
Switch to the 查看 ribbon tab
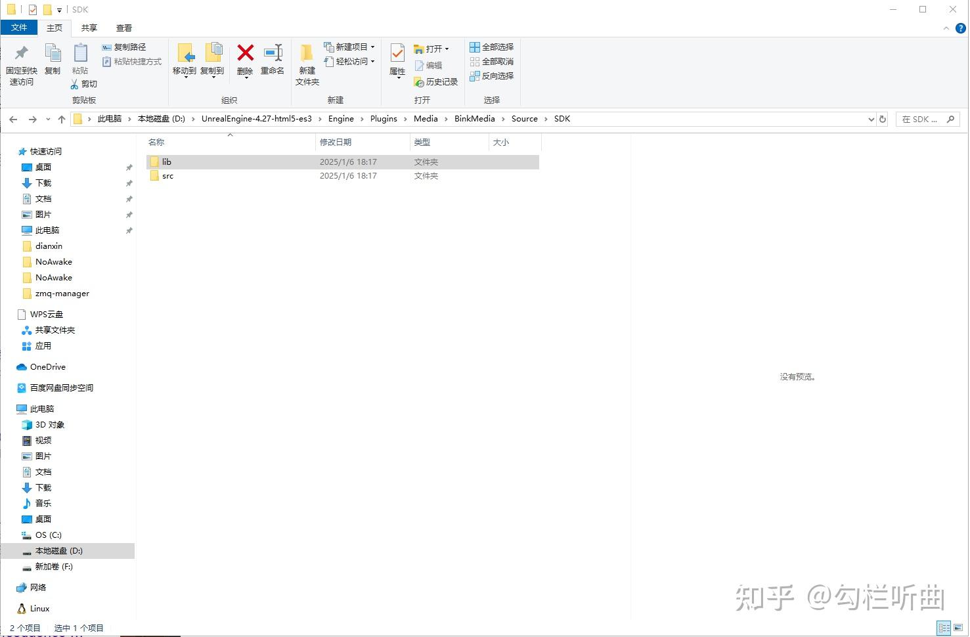point(123,28)
